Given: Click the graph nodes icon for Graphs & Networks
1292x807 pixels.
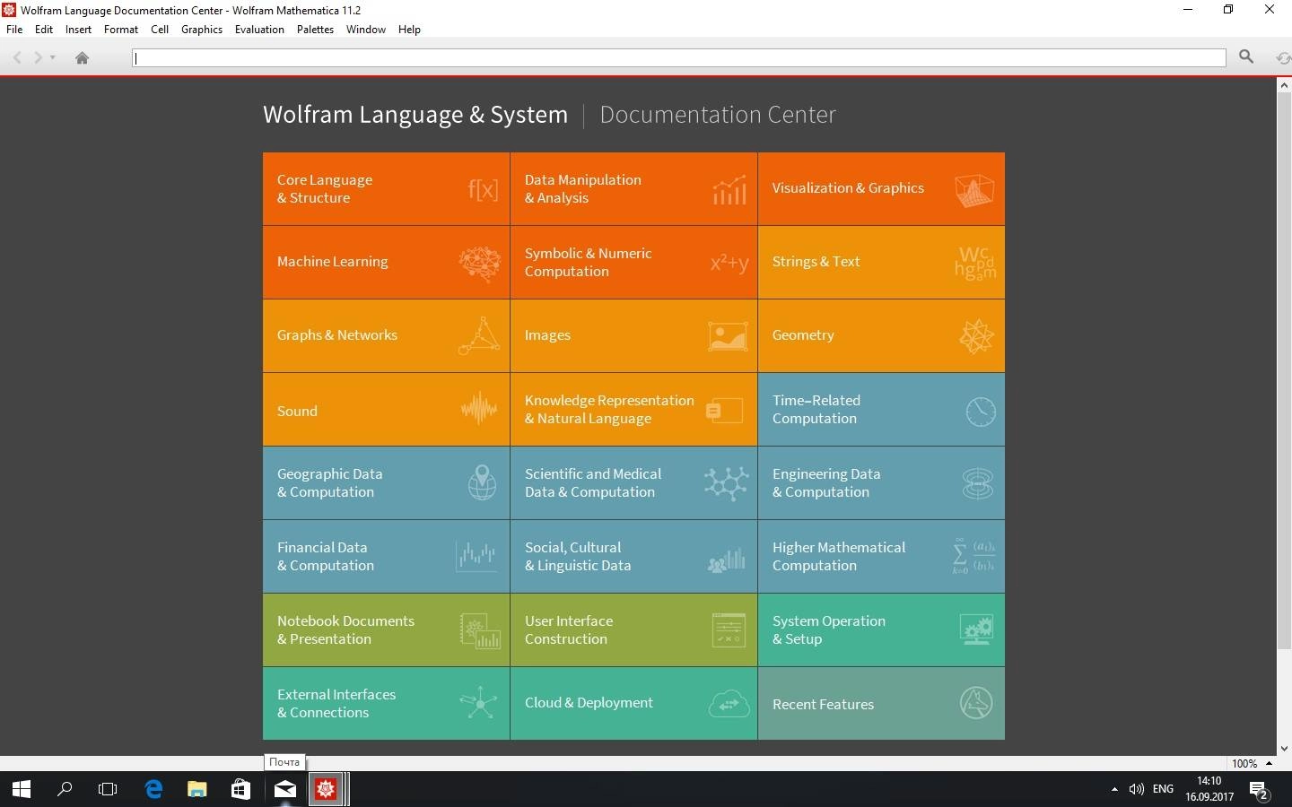Looking at the screenshot, I should tap(480, 336).
